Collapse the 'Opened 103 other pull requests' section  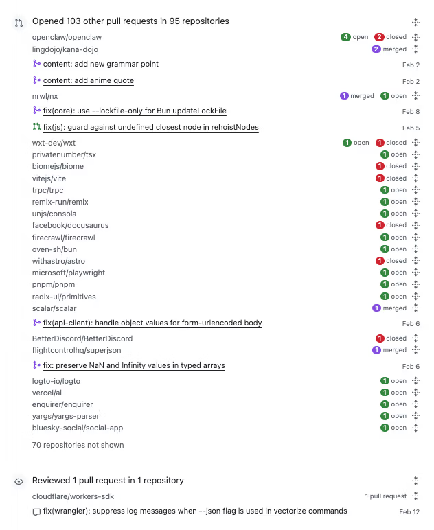click(415, 22)
